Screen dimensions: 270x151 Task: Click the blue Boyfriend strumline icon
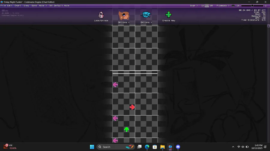[x=146, y=15]
